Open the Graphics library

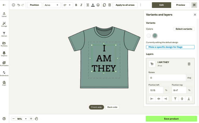(x=4, y=54)
